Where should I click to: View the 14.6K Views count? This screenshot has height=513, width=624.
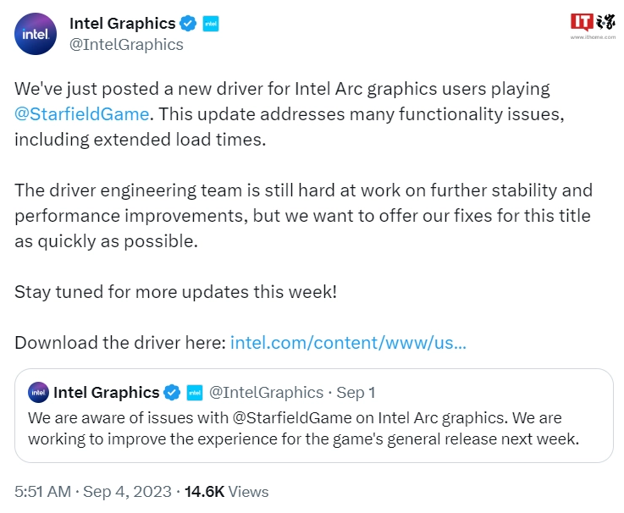click(x=226, y=492)
